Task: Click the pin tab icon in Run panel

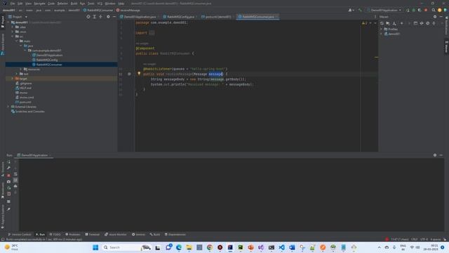Action: click(x=9, y=209)
